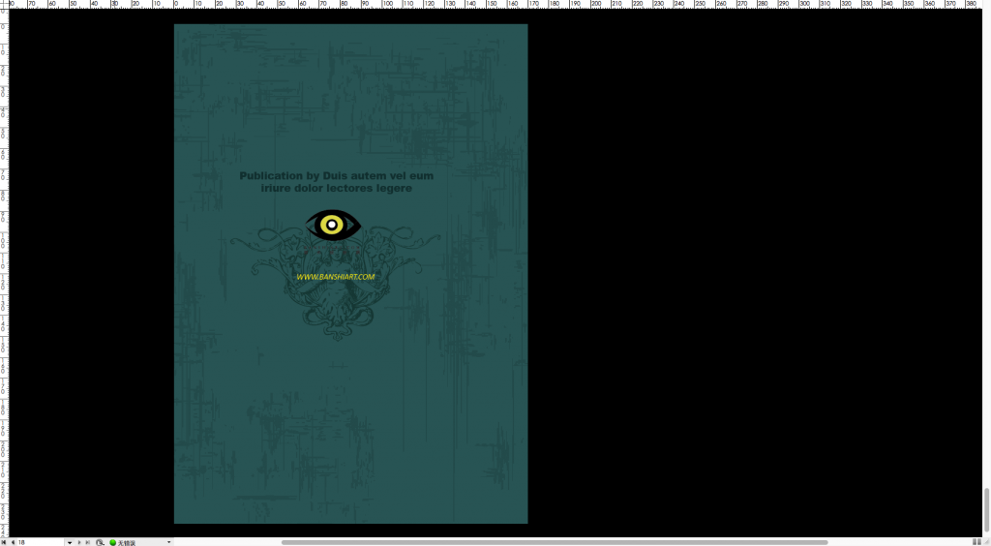The height and width of the screenshot is (546, 991).
Task: Click the split layout view icon
Action: click(976, 542)
